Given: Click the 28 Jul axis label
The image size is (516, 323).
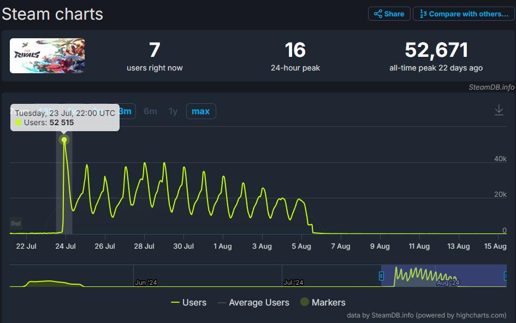Looking at the screenshot, I should tap(144, 246).
